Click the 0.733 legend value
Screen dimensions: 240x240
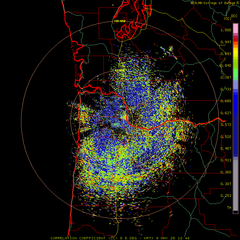[226, 89]
